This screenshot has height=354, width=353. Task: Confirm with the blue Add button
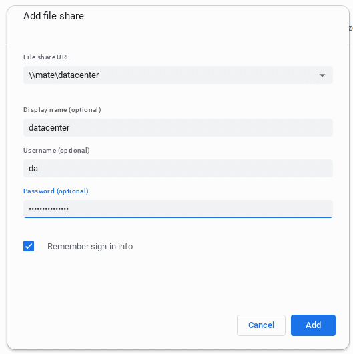313,325
